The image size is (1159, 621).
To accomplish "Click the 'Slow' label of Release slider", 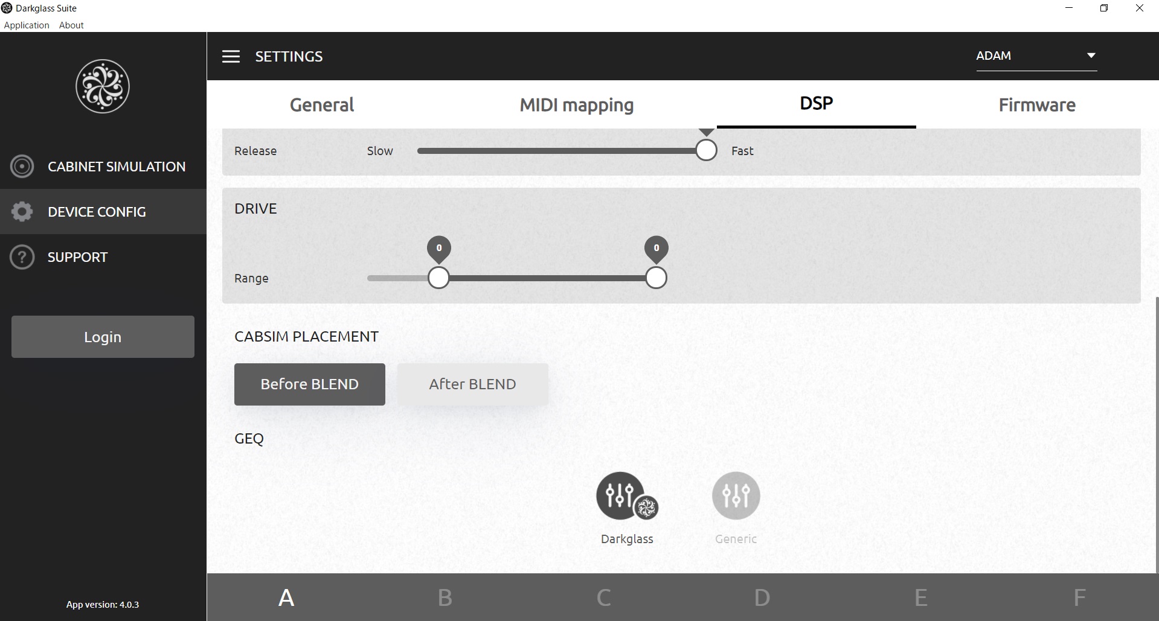I will 380,151.
